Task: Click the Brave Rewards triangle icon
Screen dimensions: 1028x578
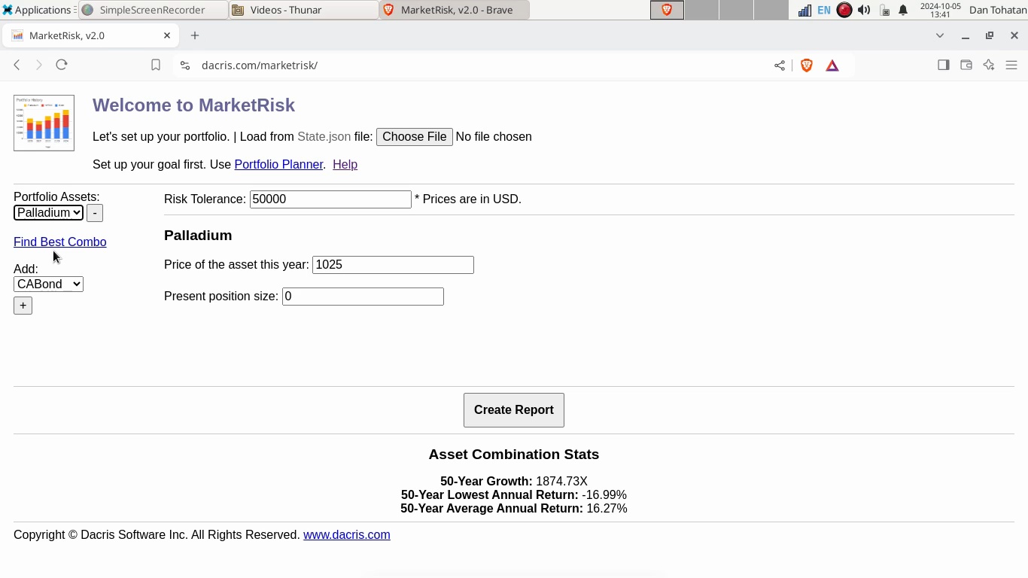Action: (x=832, y=65)
